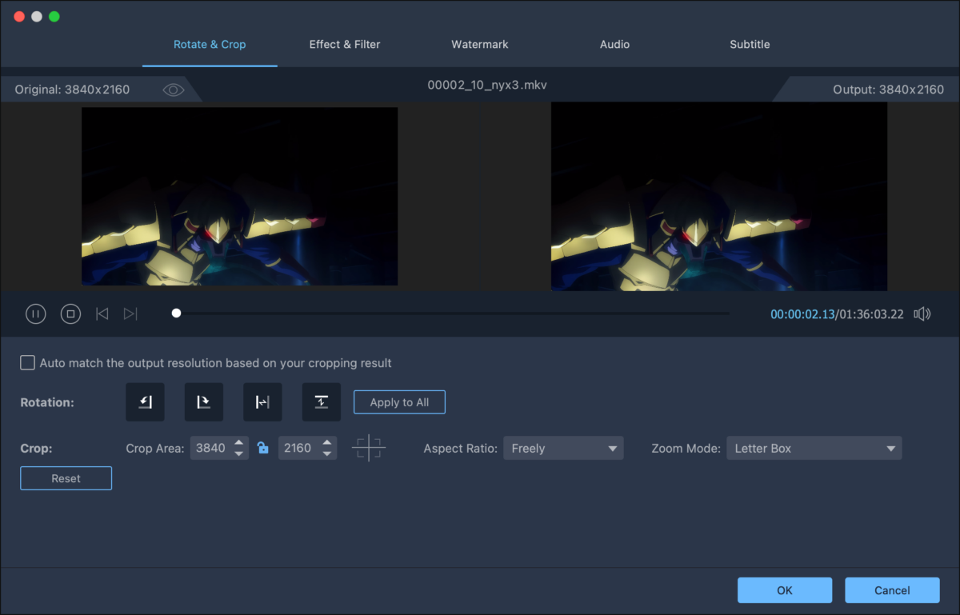The width and height of the screenshot is (960, 615).
Task: Toggle original preview eye icon
Action: pyautogui.click(x=174, y=90)
